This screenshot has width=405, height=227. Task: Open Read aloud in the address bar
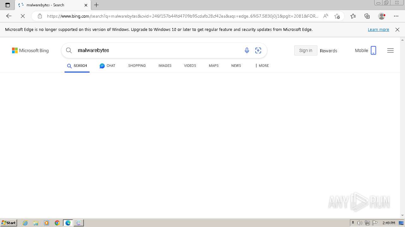326,16
